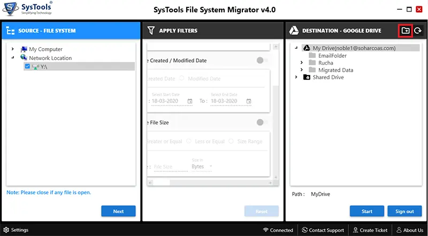Open the Size In Bytes dropdown
The width and height of the screenshot is (428, 236).
[202, 166]
